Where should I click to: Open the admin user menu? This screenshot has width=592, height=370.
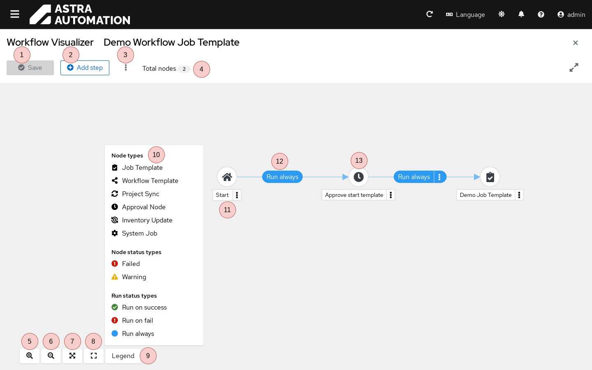571,14
